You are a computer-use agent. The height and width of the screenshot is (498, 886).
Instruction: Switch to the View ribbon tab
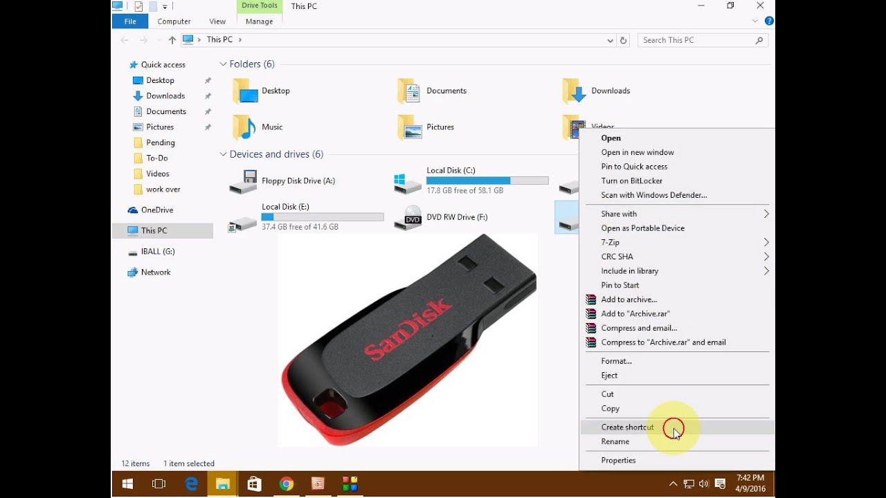(217, 21)
